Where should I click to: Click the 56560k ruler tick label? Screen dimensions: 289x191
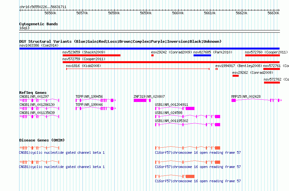[x=50, y=13]
